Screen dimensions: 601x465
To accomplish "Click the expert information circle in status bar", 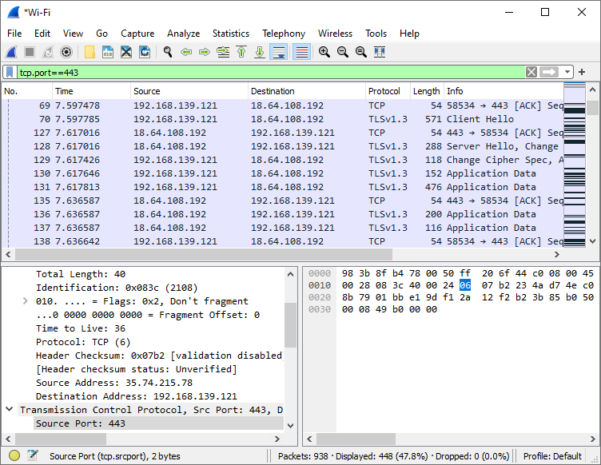I will pos(14,456).
